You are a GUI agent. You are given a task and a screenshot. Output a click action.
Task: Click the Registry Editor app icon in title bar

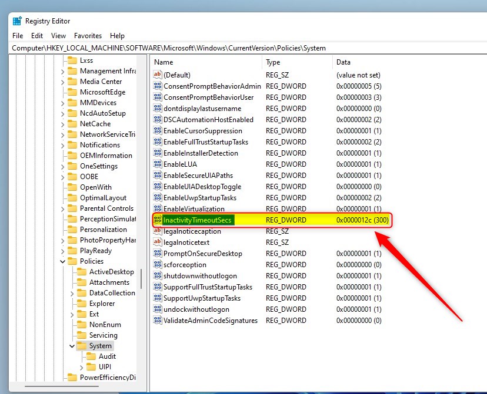point(17,21)
